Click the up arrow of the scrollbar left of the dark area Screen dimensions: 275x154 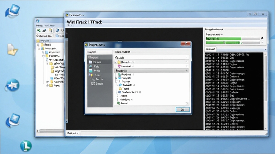tap(66, 39)
